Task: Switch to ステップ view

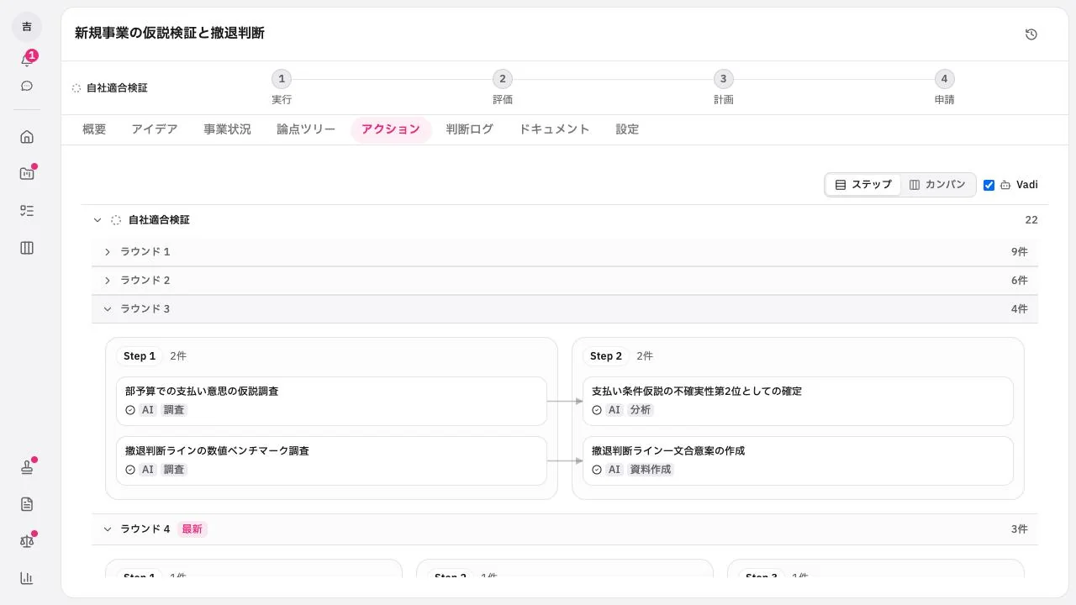Action: 863,185
